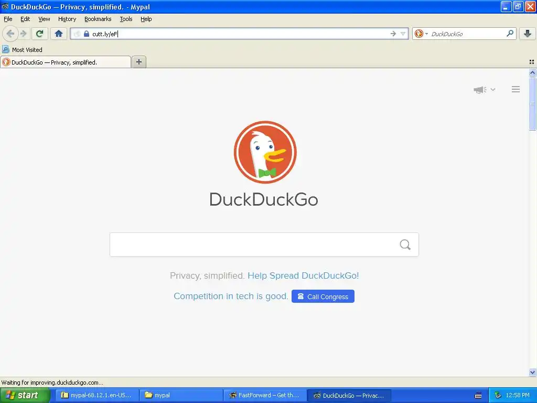Expand the chevron beside the megaphone
The image size is (537, 403).
[493, 89]
